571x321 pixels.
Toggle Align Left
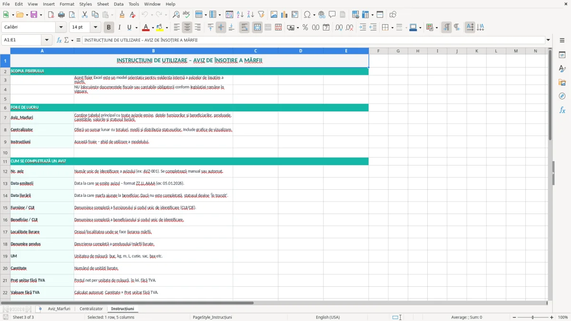pyautogui.click(x=177, y=28)
